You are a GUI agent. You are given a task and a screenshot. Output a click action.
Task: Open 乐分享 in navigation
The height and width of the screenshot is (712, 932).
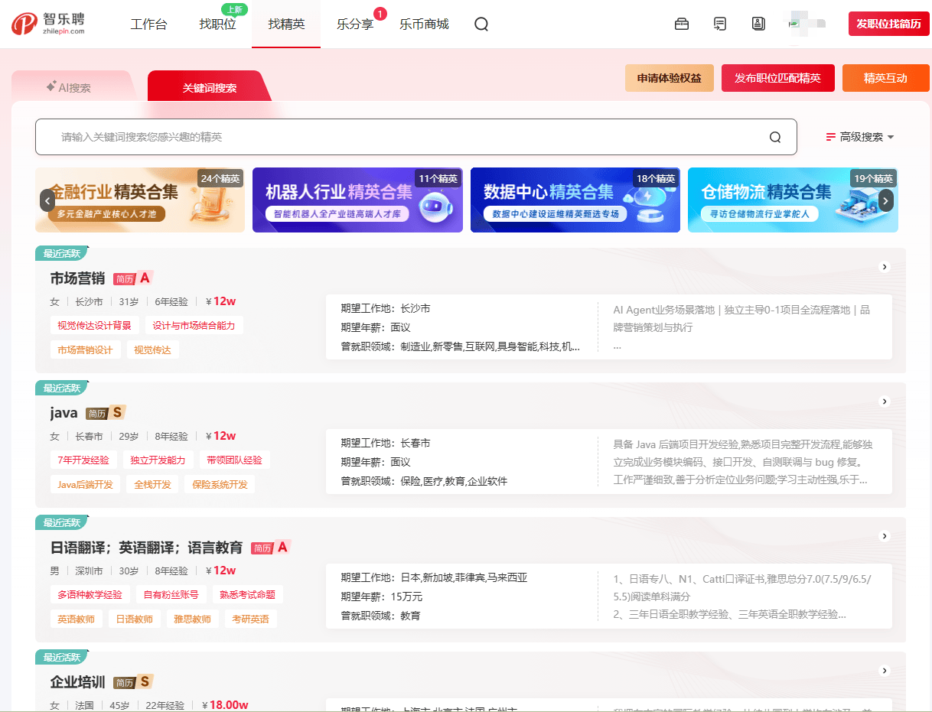[x=355, y=24]
